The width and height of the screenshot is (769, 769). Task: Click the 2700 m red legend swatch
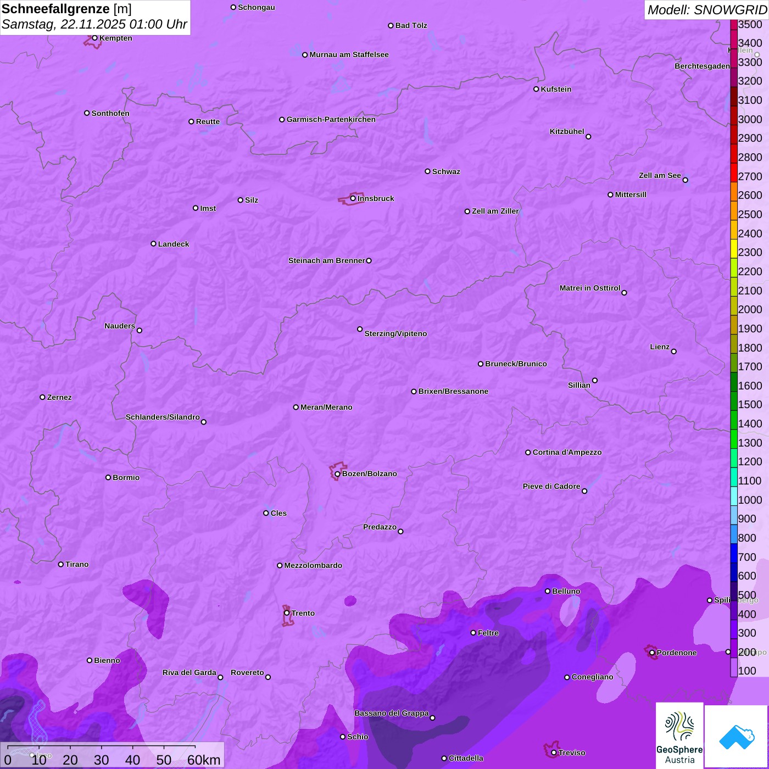click(x=734, y=172)
